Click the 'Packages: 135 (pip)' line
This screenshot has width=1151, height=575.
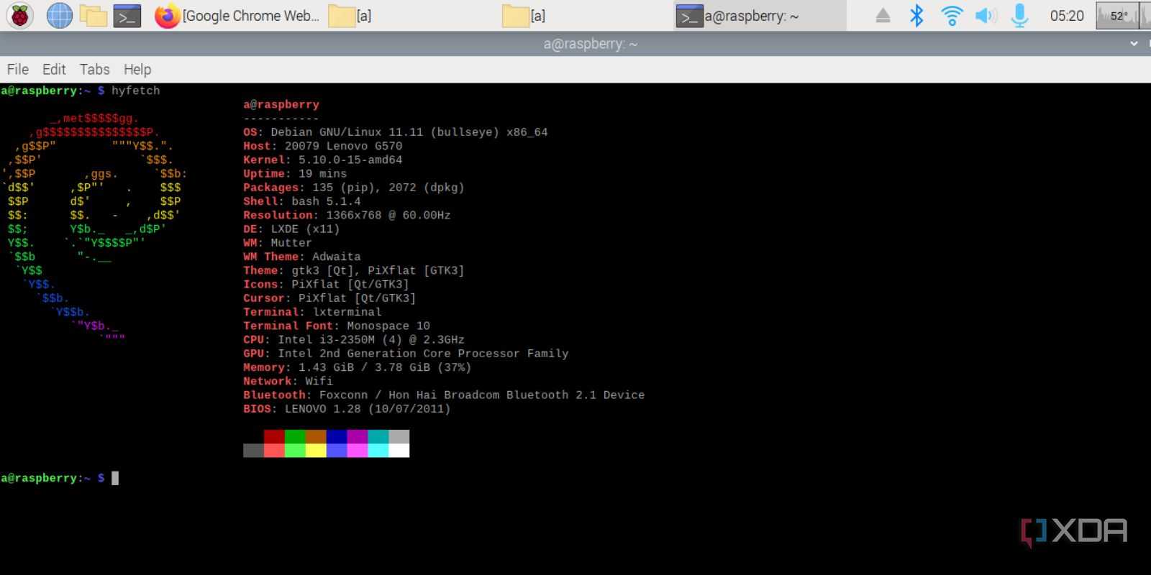(x=354, y=188)
